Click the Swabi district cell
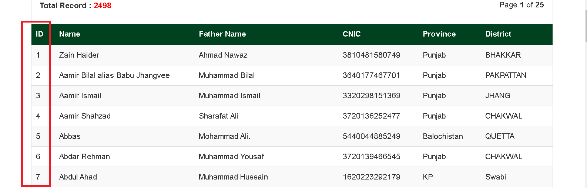587x188 pixels. pyautogui.click(x=495, y=177)
